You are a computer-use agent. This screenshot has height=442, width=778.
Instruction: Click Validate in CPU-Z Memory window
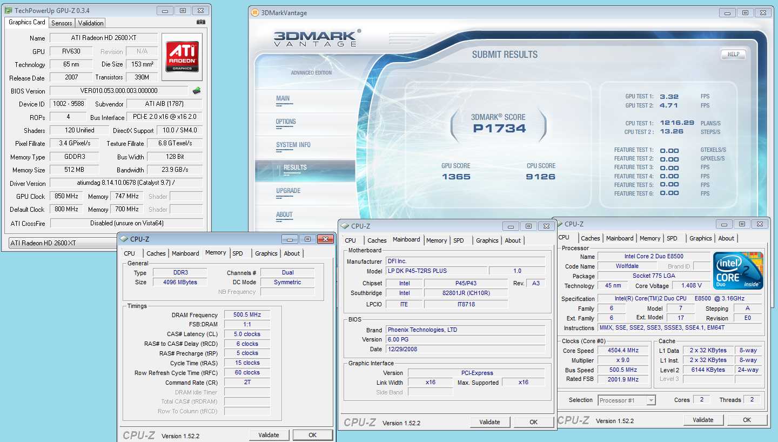(269, 435)
